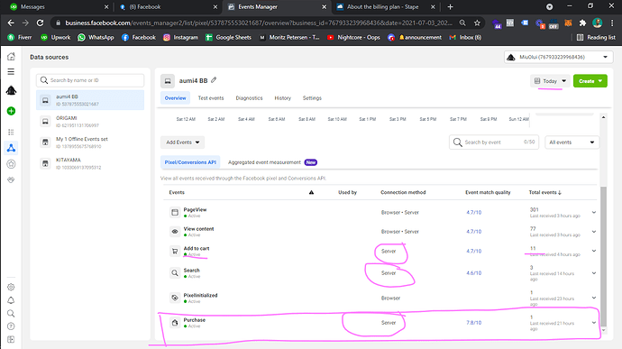
Task: Open Purchase match quality 7.8/10 link
Action: point(473,323)
